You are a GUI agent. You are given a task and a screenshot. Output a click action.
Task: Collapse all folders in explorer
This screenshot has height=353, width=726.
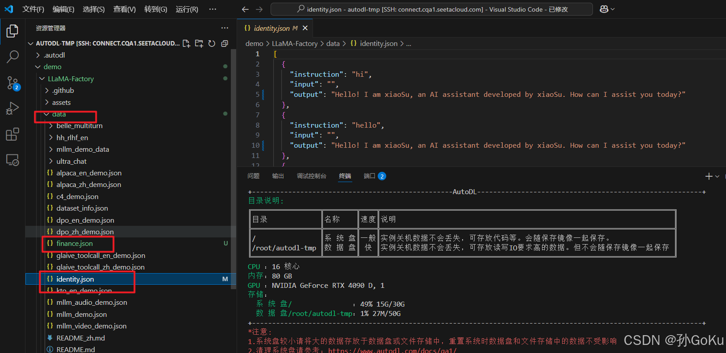[x=225, y=43]
